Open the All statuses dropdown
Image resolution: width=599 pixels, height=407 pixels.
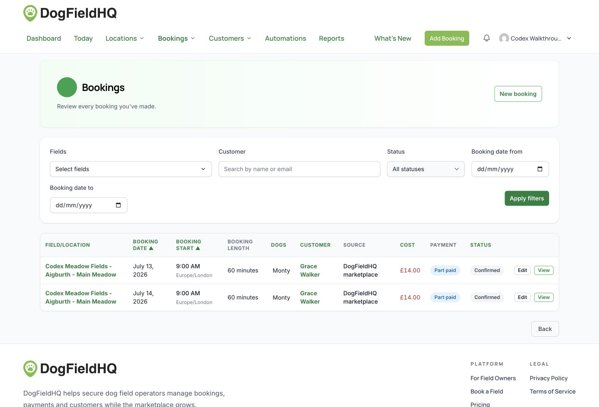426,169
